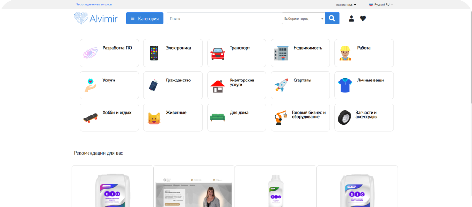Expand the Выберите город city dropdown

tap(303, 19)
